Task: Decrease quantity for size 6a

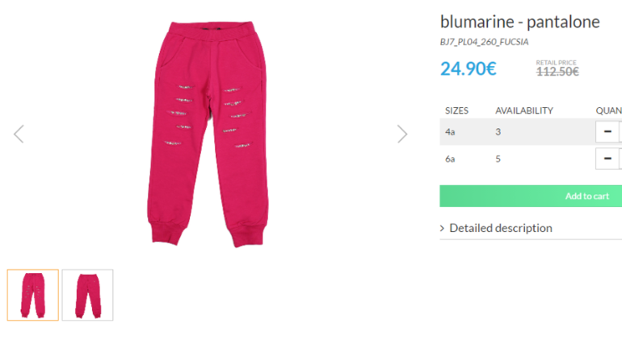Action: tap(607, 159)
